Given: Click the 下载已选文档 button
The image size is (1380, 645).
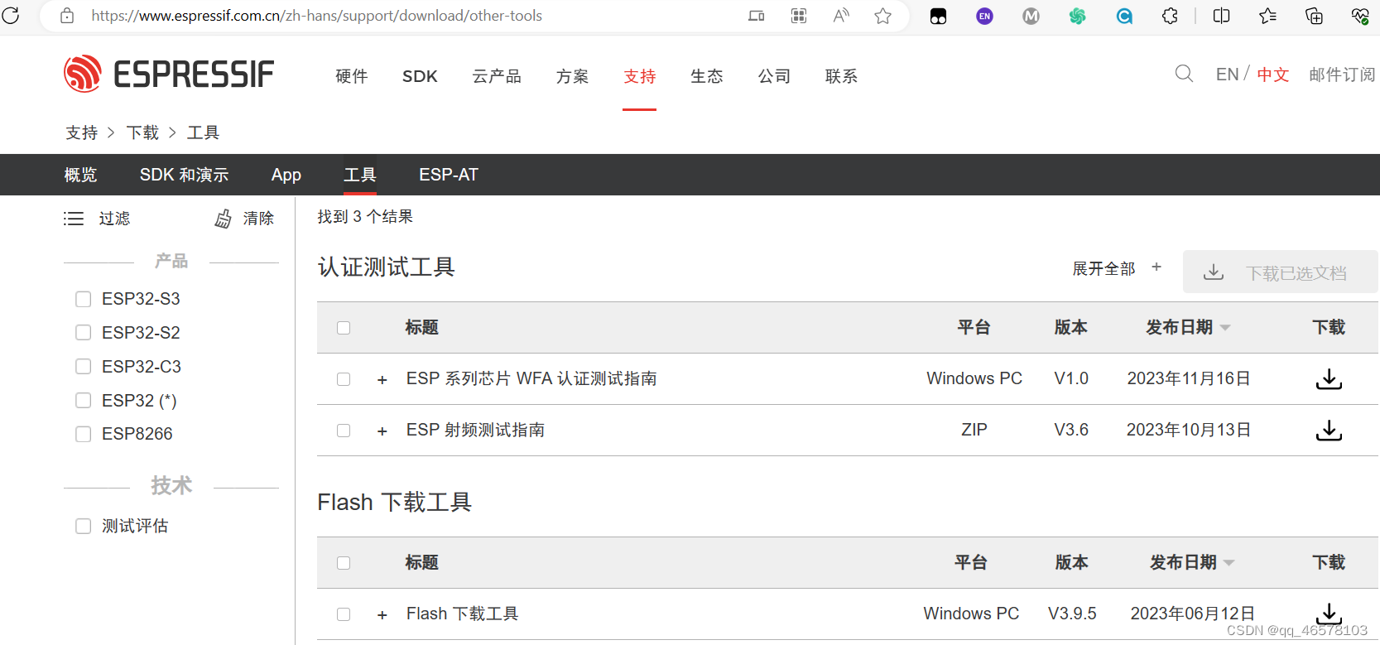Looking at the screenshot, I should coord(1280,272).
